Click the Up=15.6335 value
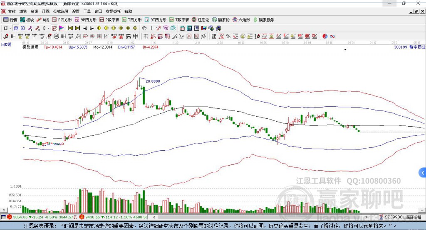The width and height of the screenshot is (426, 230). pos(78,47)
